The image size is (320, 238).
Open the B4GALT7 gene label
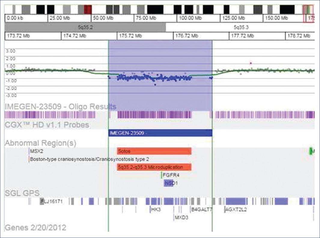click(202, 210)
